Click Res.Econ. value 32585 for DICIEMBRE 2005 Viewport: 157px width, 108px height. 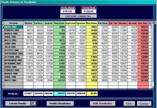coord(60,64)
